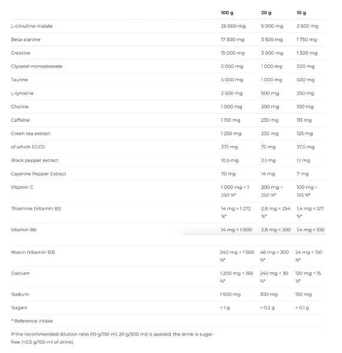342x353 pixels.
Task: Click the 100 g column header
Action: [227, 13]
